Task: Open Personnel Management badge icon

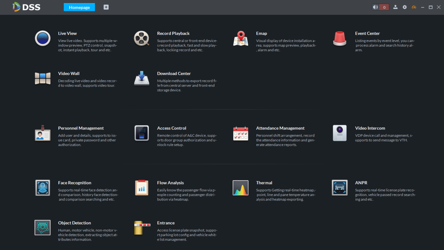Action: coord(43,133)
